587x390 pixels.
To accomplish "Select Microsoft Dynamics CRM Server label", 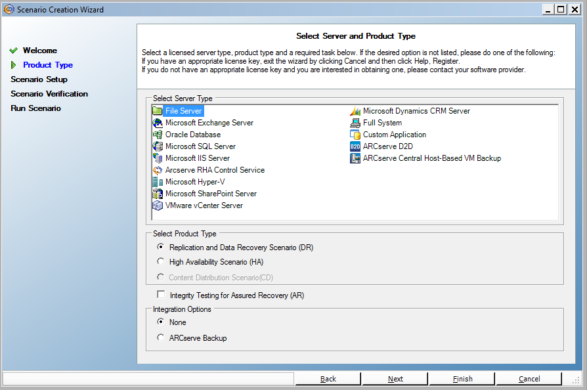I will [x=416, y=111].
